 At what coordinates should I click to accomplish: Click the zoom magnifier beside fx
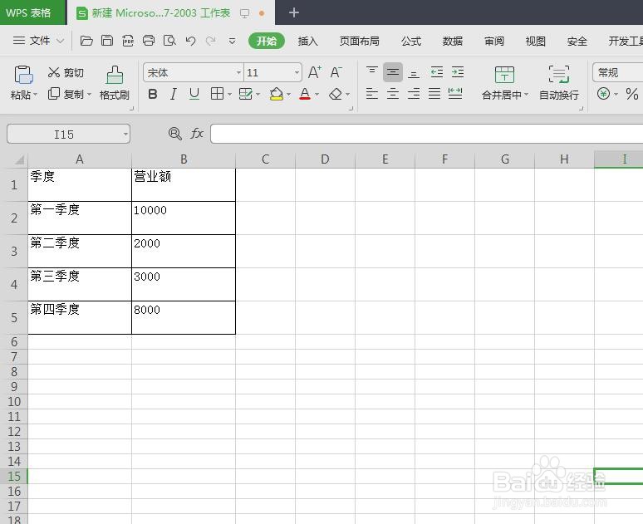175,134
